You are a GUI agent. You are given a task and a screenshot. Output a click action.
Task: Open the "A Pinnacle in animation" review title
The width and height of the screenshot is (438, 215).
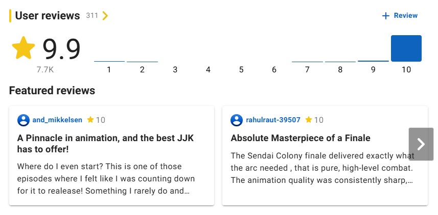(x=105, y=144)
